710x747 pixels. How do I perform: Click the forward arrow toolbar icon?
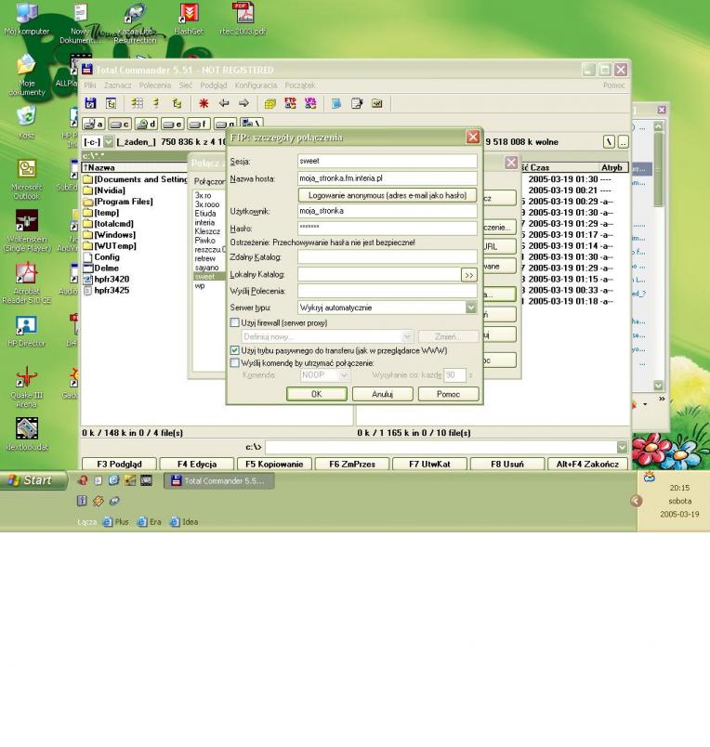click(x=244, y=103)
